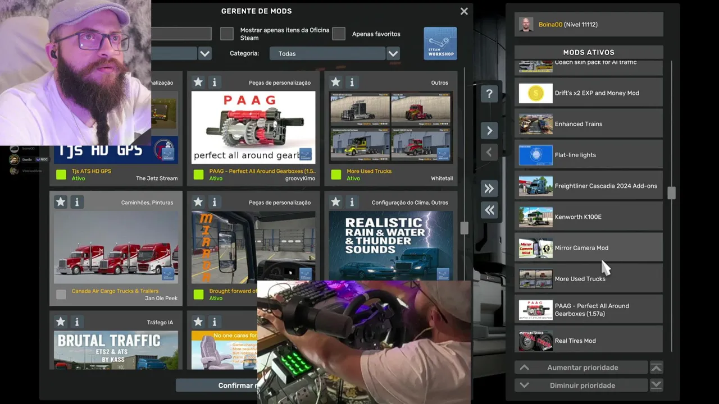Image resolution: width=719 pixels, height=404 pixels.
Task: Close the Gerente de Mods window
Action: [x=464, y=11]
